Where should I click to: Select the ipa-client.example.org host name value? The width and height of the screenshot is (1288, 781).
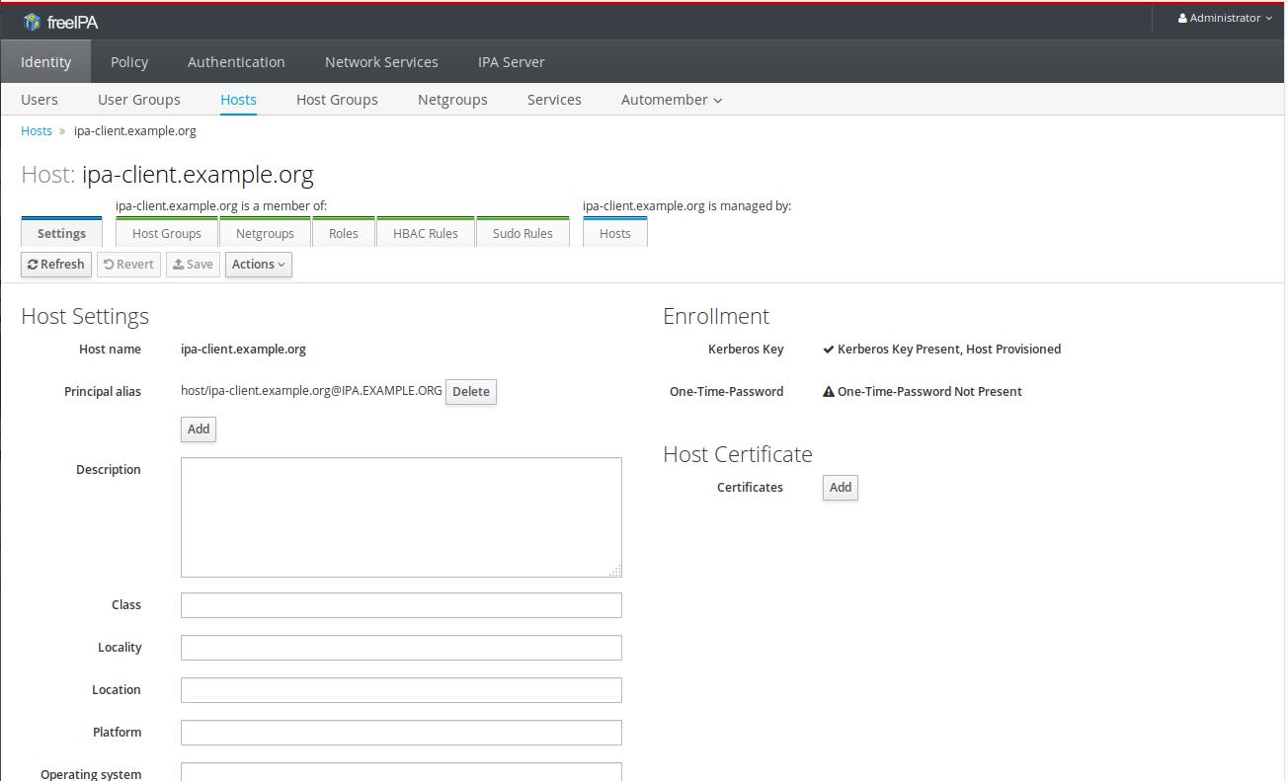[243, 350]
